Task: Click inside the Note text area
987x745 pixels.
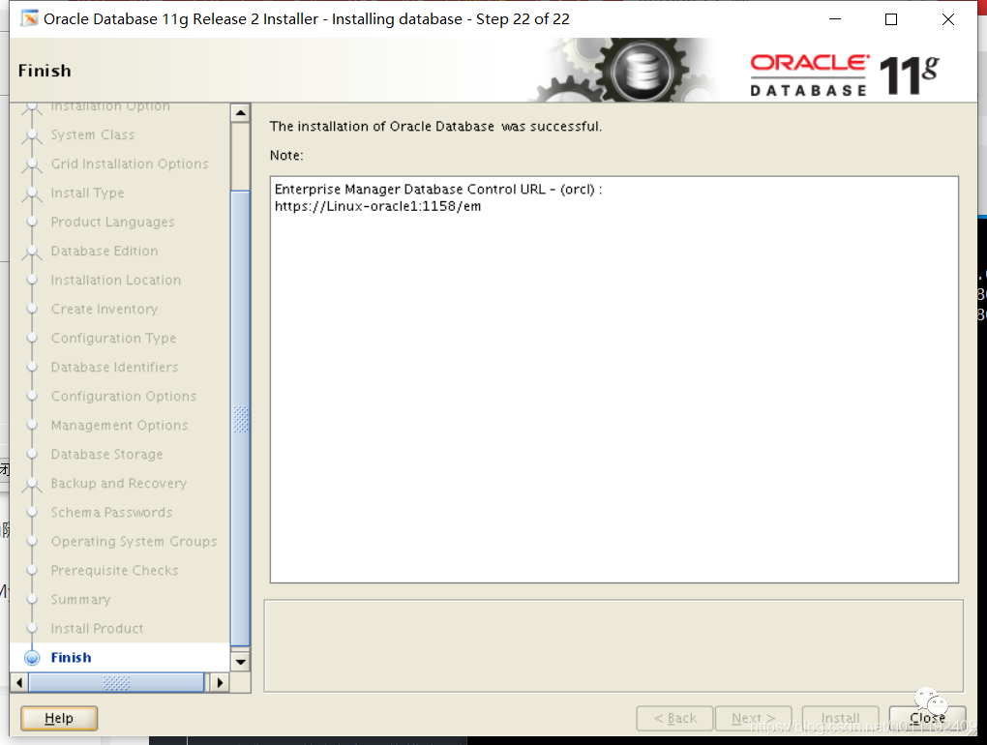Action: [614, 379]
